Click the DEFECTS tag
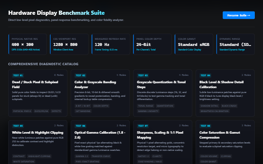 (56, 111)
